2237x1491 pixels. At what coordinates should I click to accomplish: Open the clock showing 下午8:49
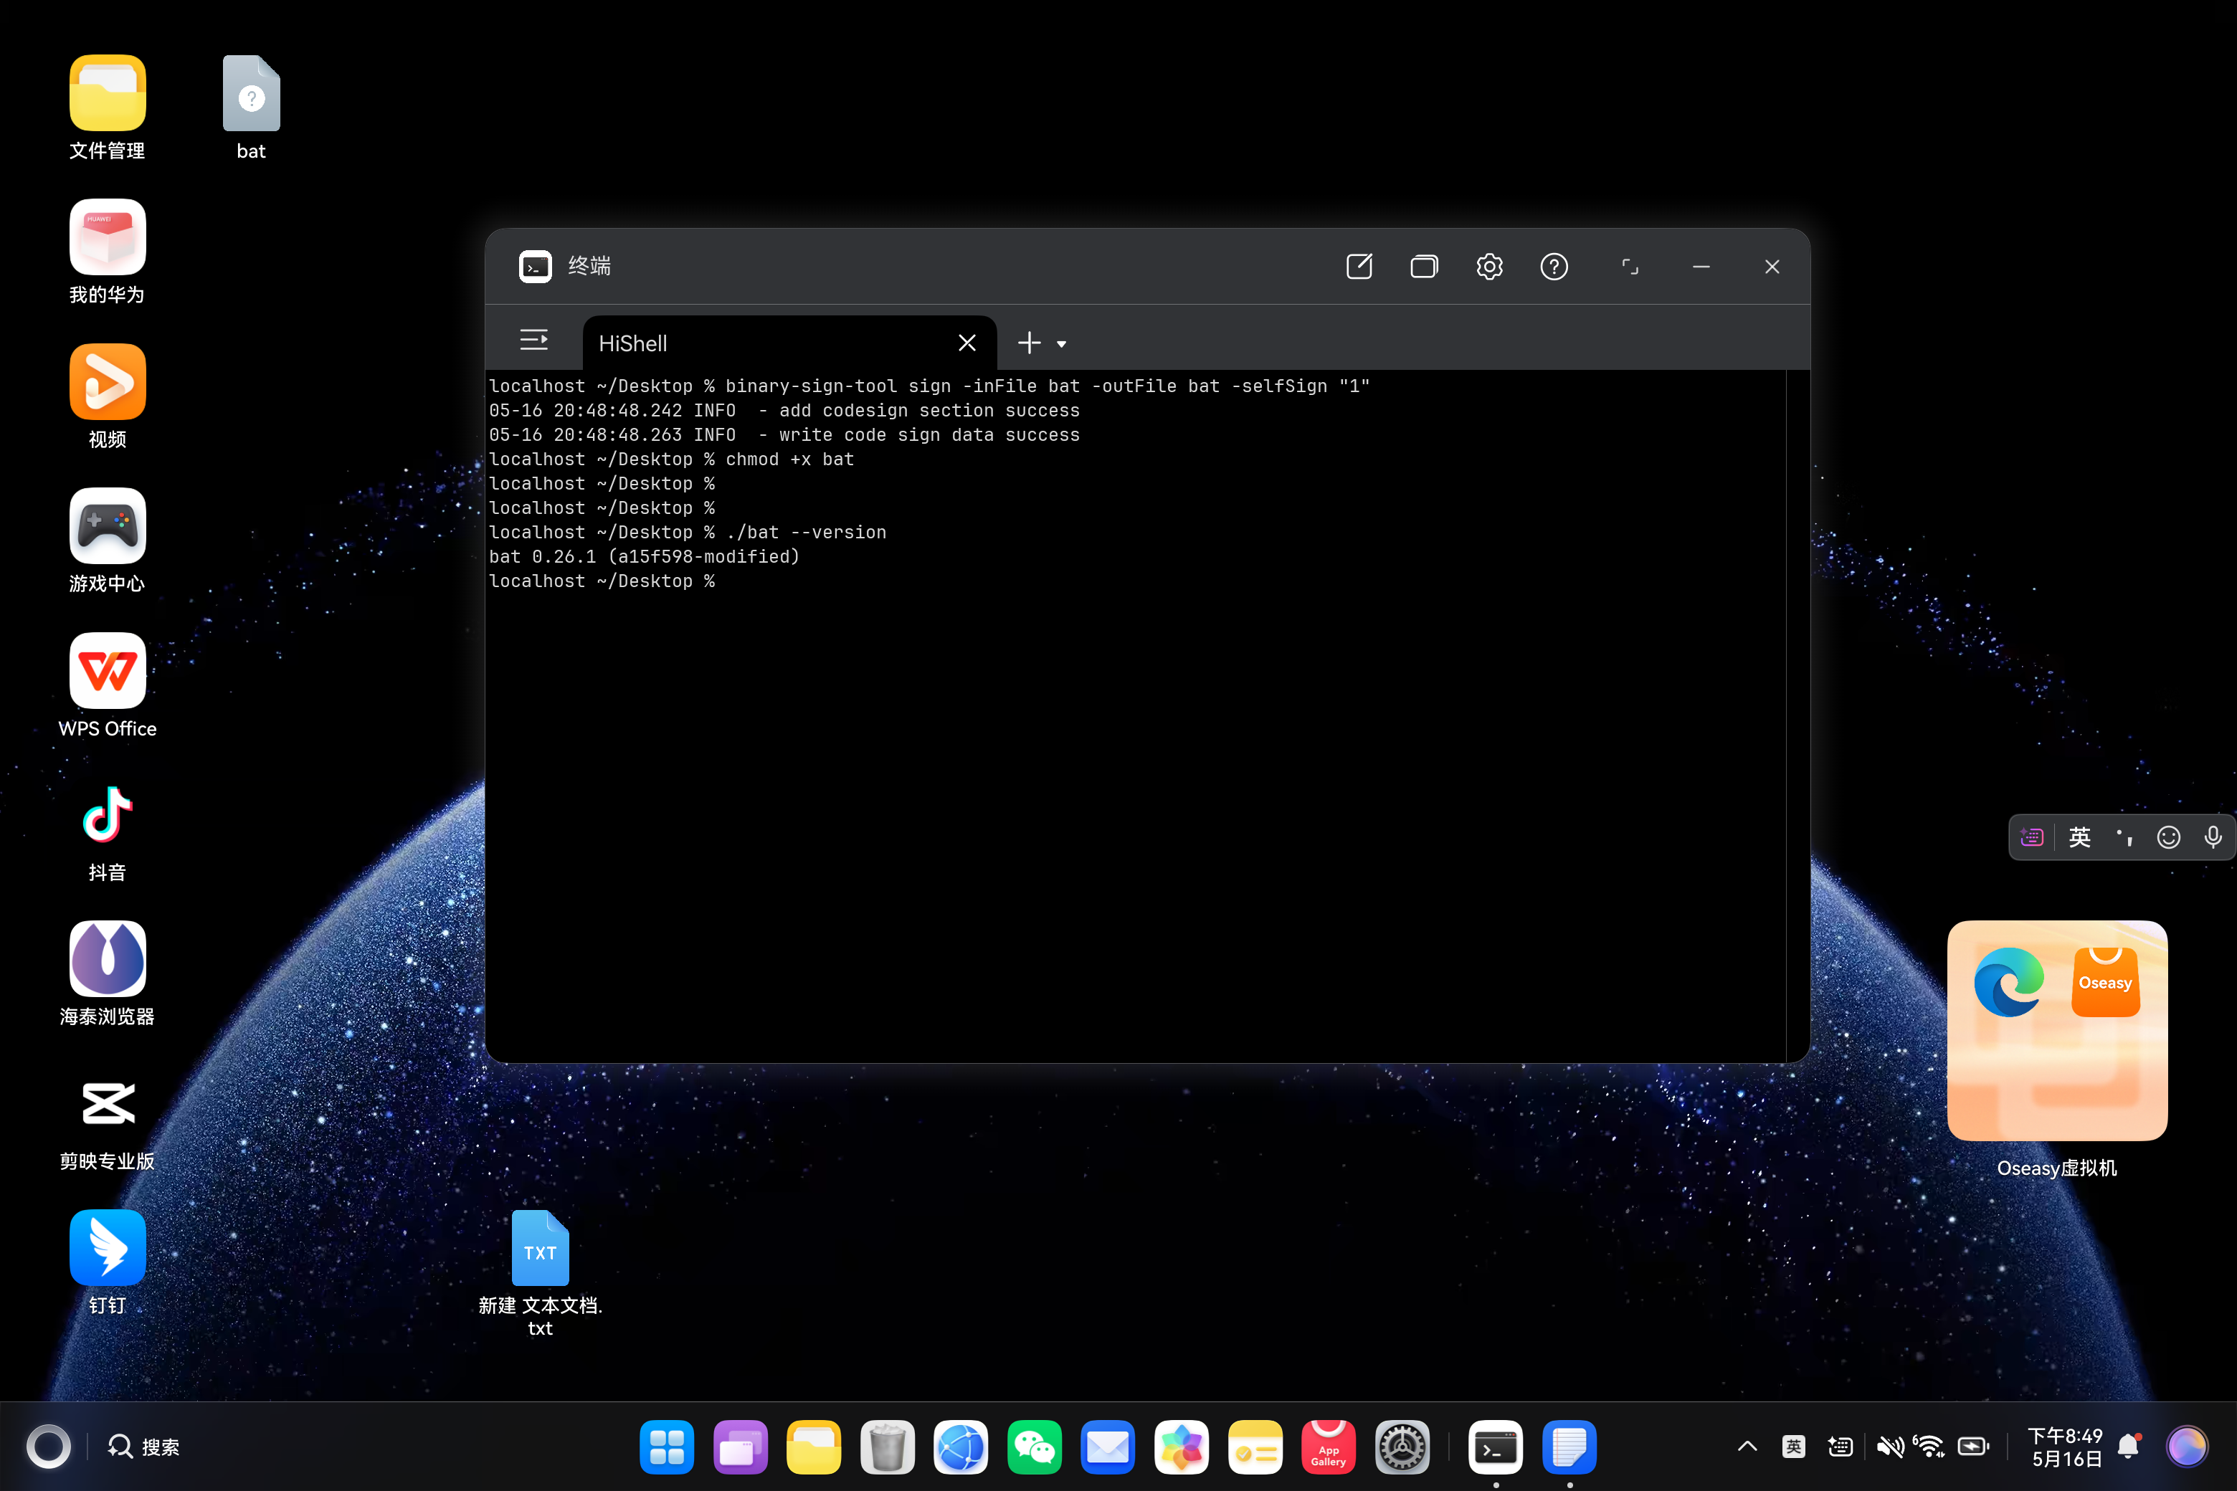coord(2065,1447)
